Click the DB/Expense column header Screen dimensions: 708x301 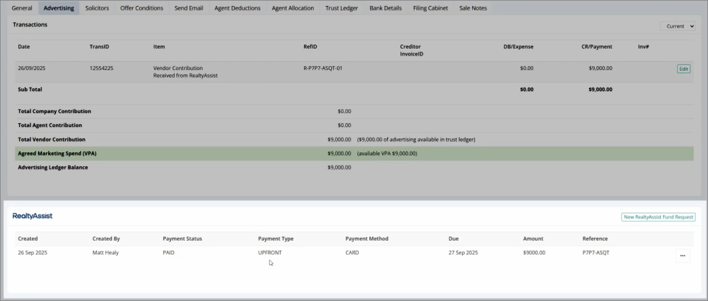click(518, 47)
